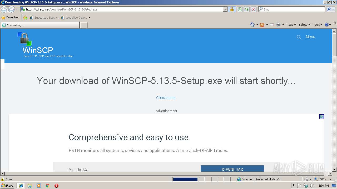Click the Print icon
This screenshot has width=337, height=189.
pos(278,25)
